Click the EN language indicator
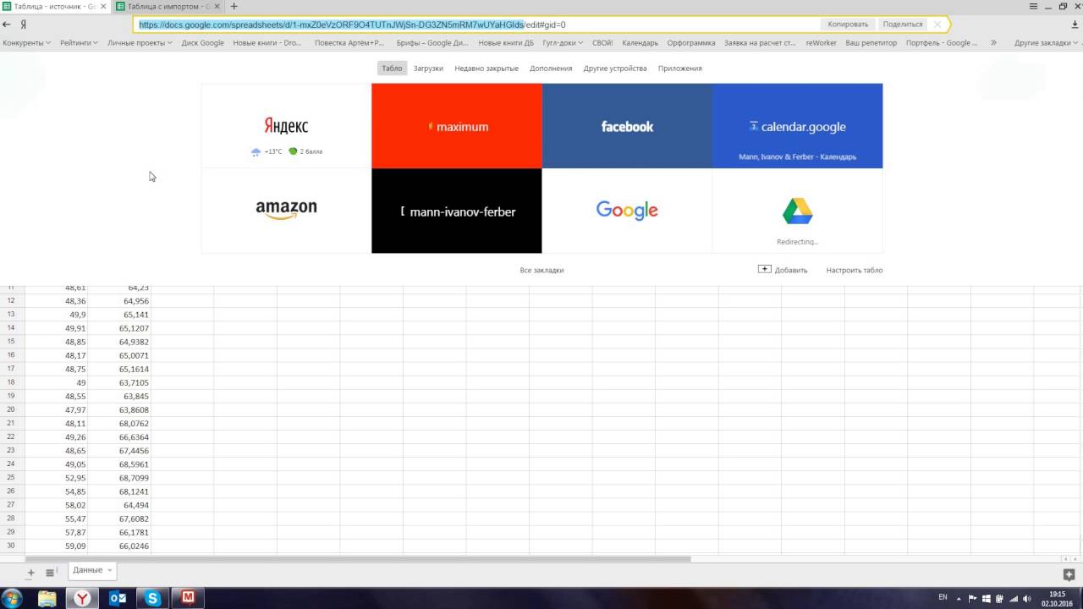 pyautogui.click(x=943, y=597)
